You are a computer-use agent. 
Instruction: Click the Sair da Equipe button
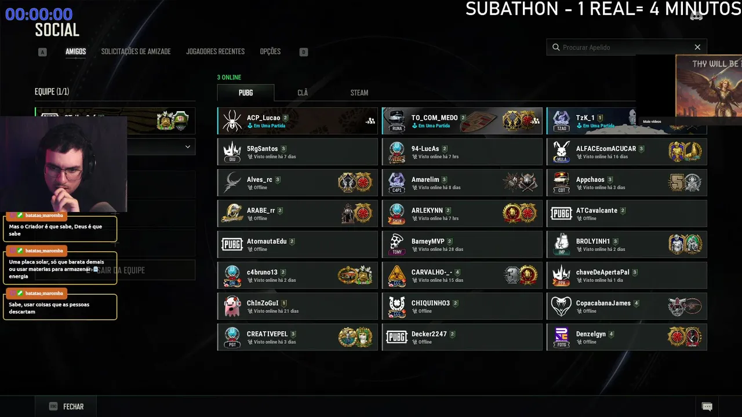tap(115, 270)
